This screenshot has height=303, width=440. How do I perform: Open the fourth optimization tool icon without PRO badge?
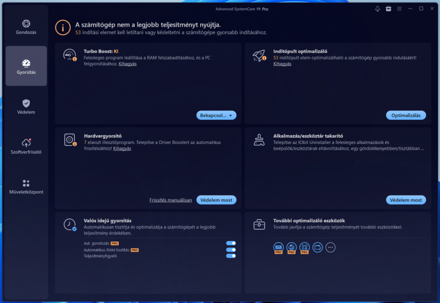[317, 247]
